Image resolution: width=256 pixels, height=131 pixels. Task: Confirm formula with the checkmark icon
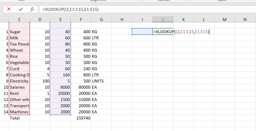(20, 9)
